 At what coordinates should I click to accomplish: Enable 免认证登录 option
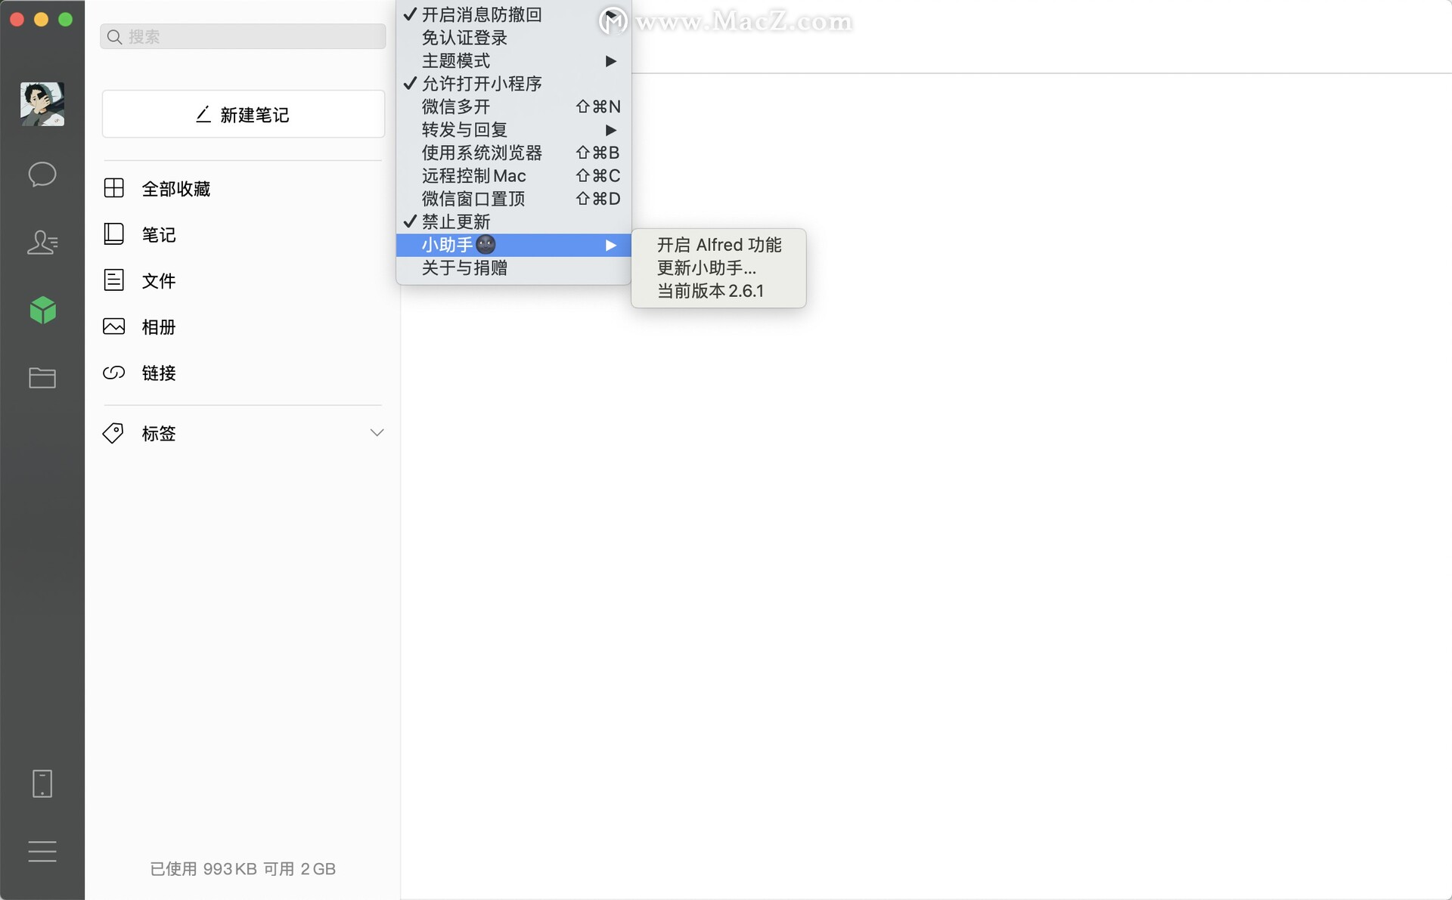point(513,38)
